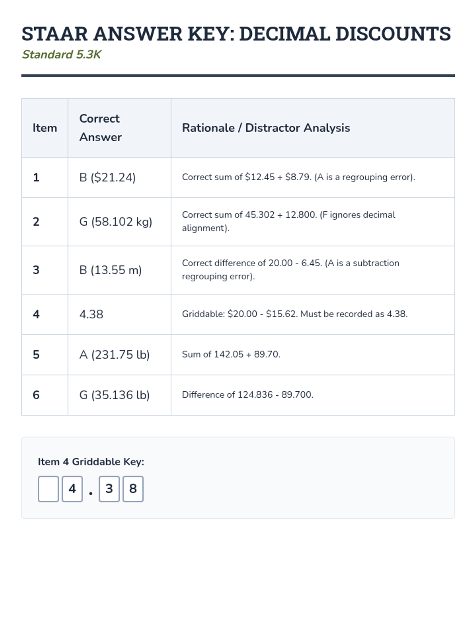Select the 'Correct Answer' column header
Image resolution: width=476 pixels, height=635 pixels.
coord(100,128)
